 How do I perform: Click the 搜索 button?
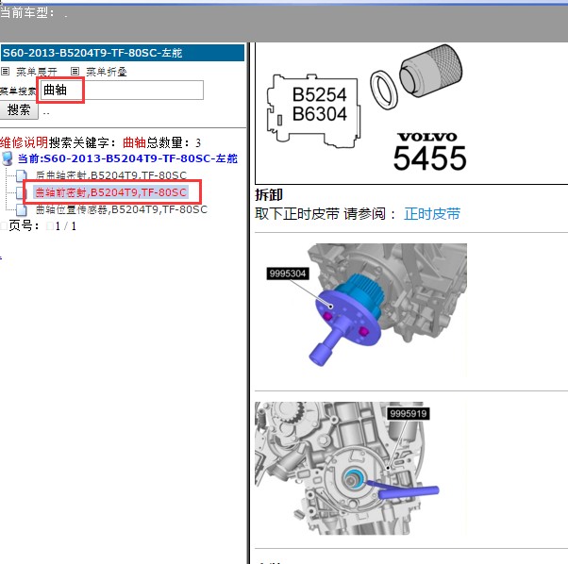[19, 110]
